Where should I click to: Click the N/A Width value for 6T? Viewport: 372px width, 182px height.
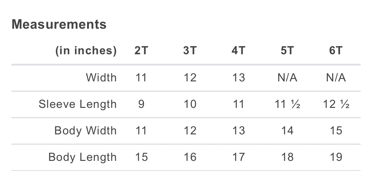336,77
